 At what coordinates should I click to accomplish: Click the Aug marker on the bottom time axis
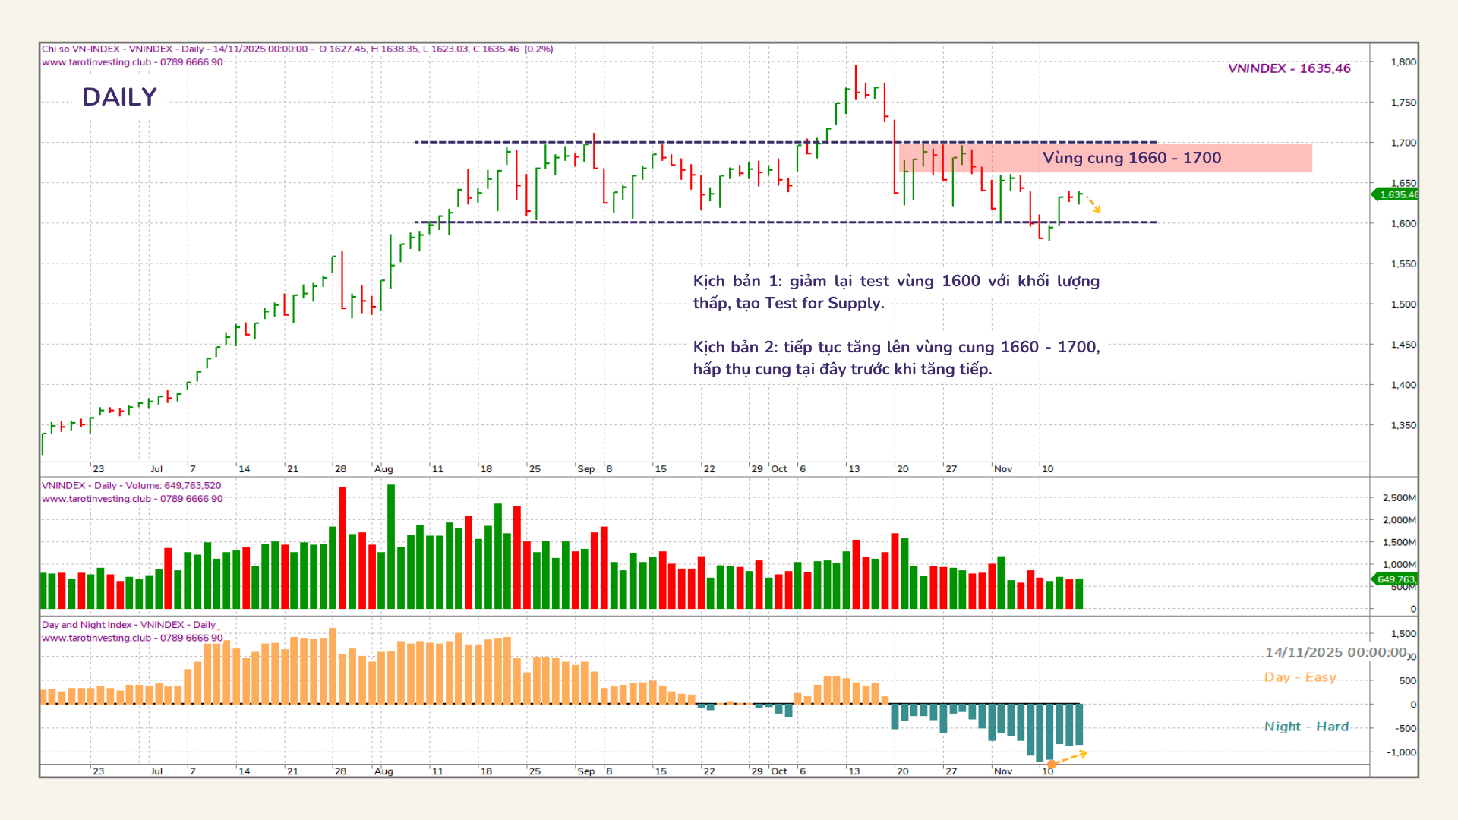click(x=383, y=771)
